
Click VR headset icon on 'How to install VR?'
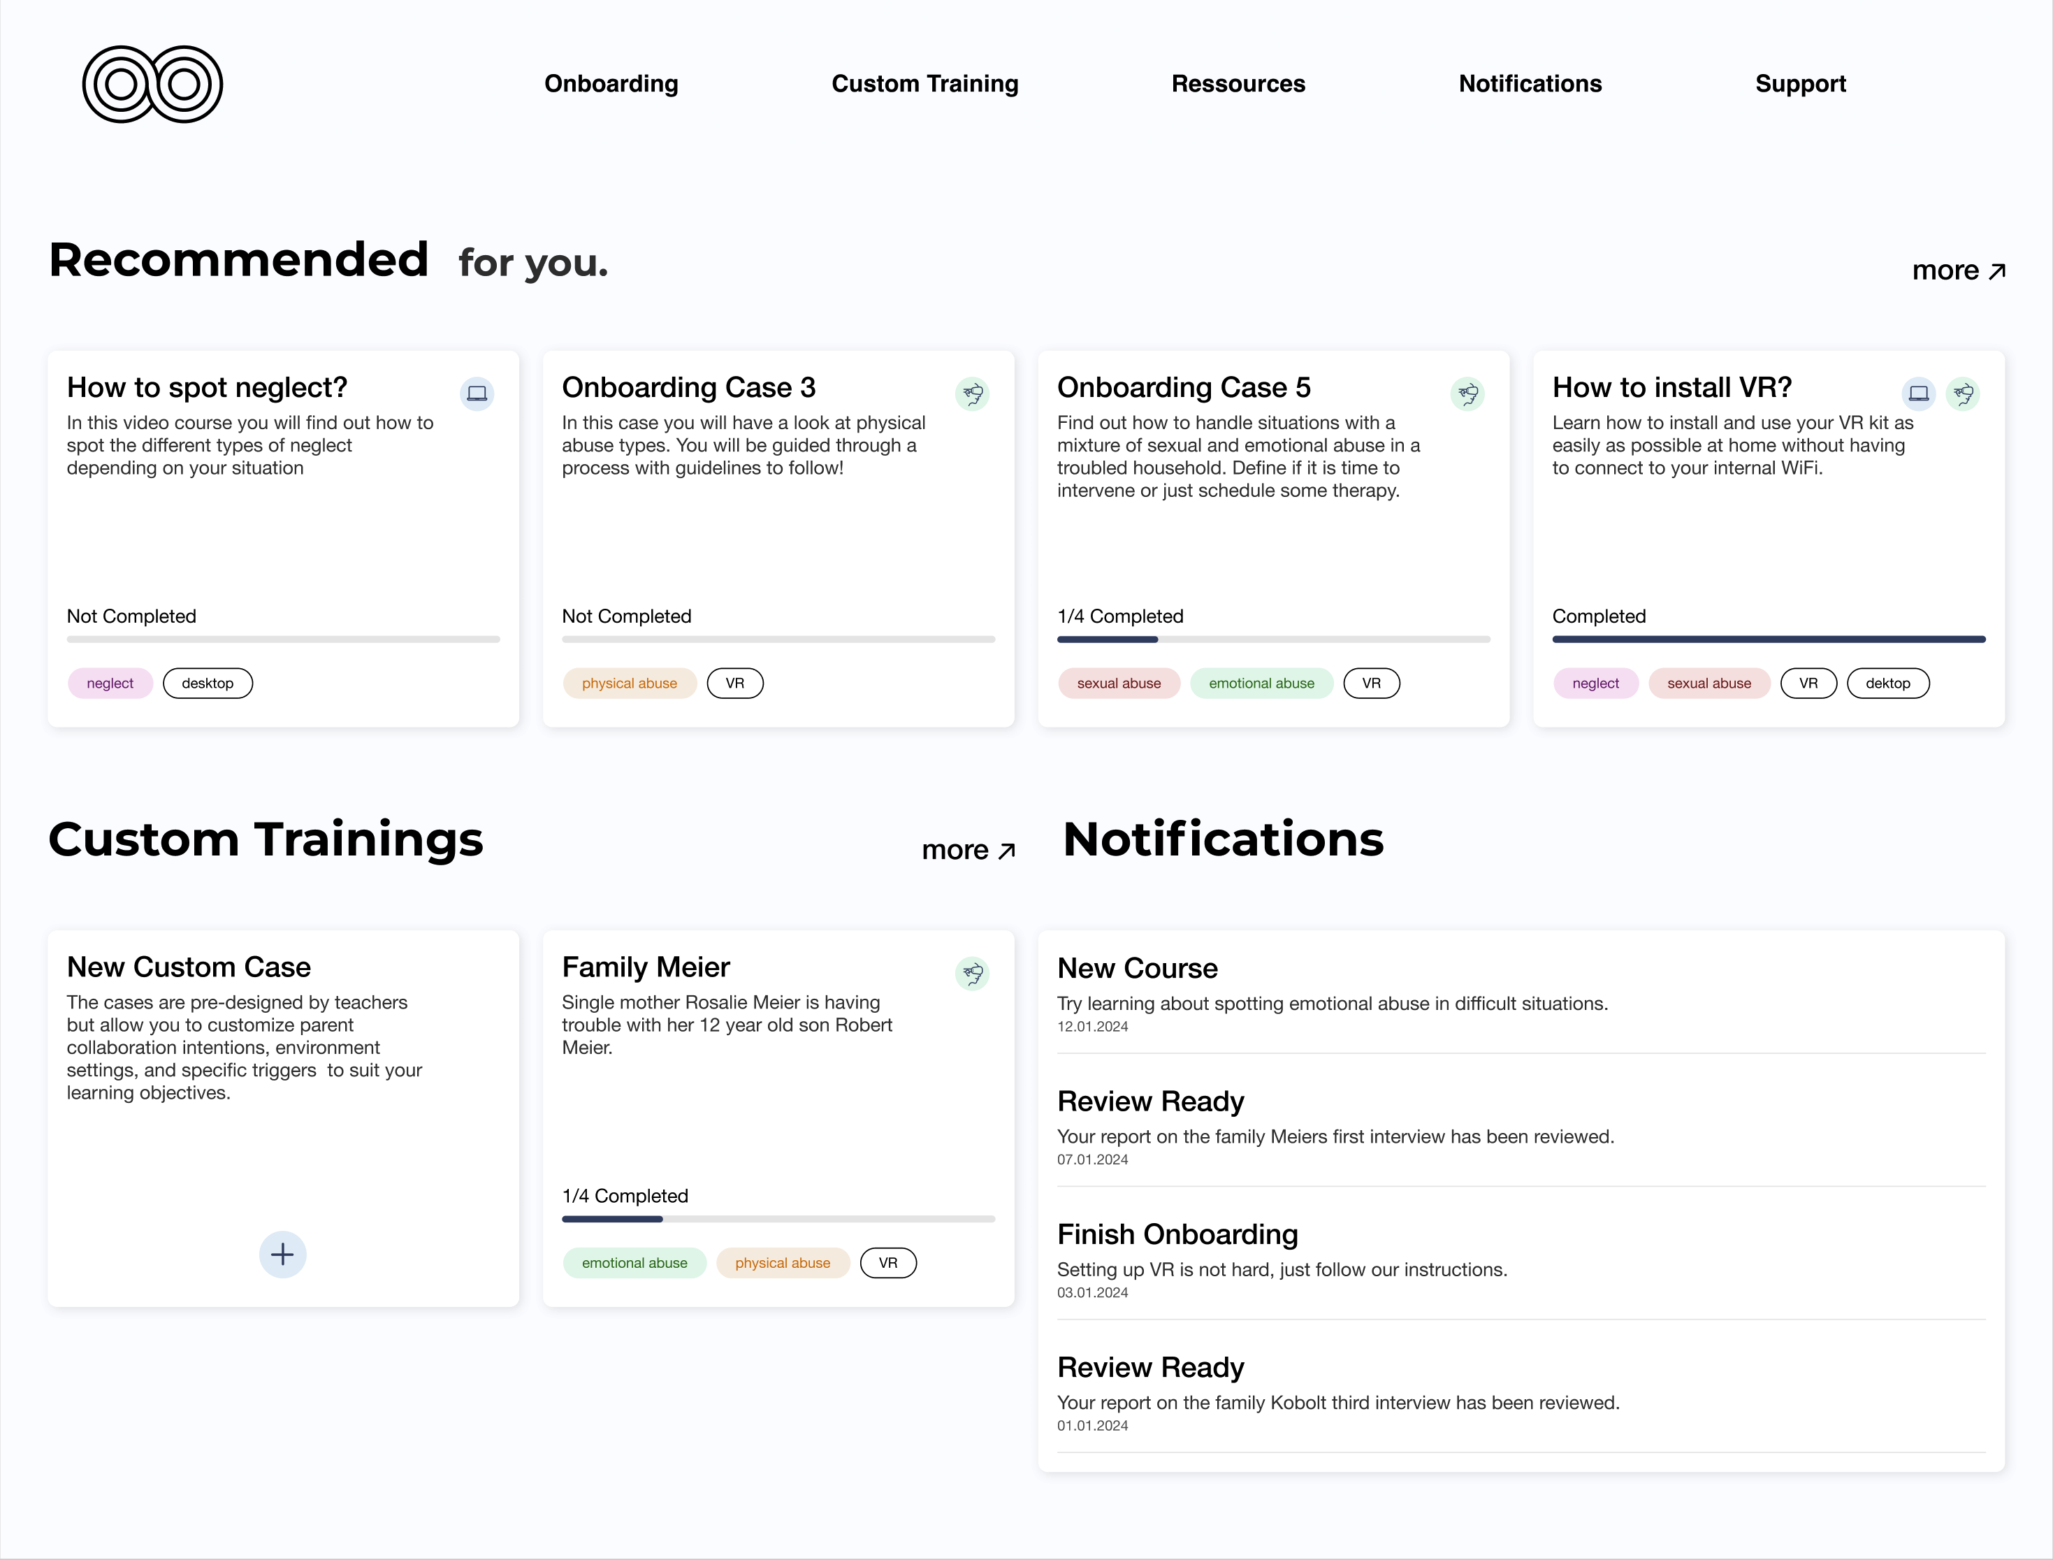point(1963,393)
